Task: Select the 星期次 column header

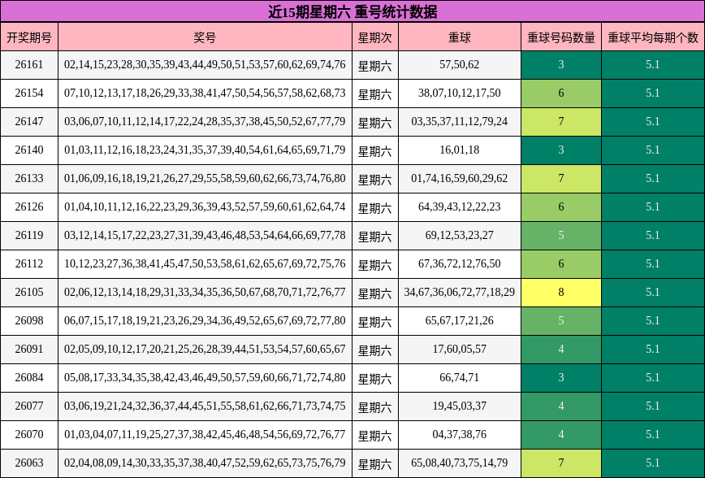Action: point(375,37)
